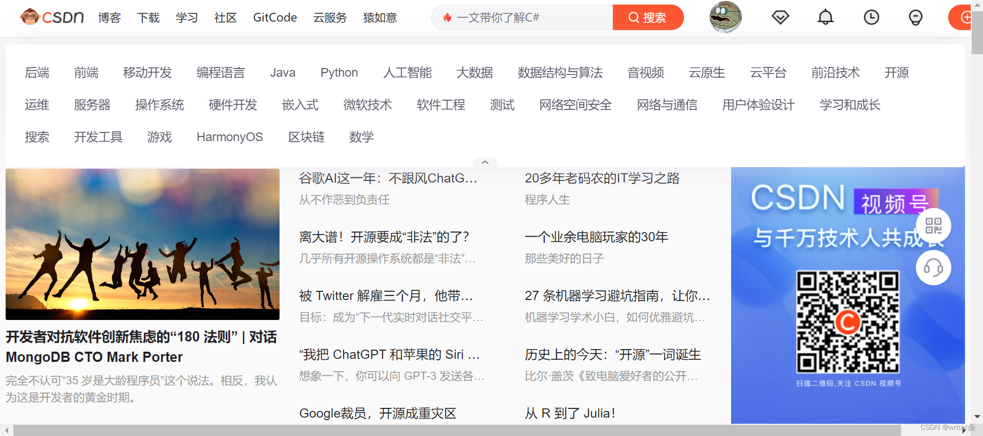Click the flame icon in search box

447,17
